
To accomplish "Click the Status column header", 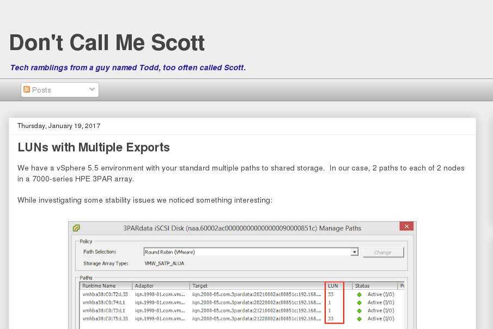I will click(x=375, y=286).
